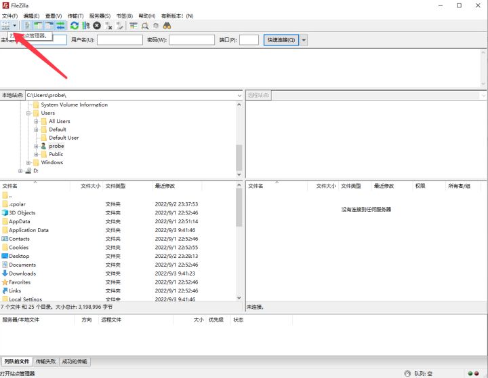Click the binoculars file search icon
Screen dimensions: 488x378
click(x=167, y=25)
